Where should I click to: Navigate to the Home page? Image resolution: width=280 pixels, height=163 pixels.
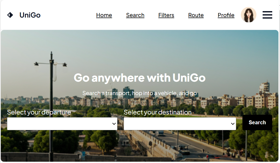pyautogui.click(x=104, y=15)
